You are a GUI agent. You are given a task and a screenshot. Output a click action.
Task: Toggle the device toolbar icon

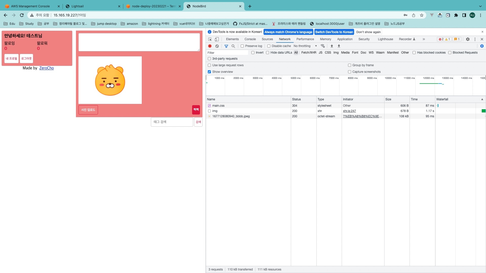click(217, 39)
